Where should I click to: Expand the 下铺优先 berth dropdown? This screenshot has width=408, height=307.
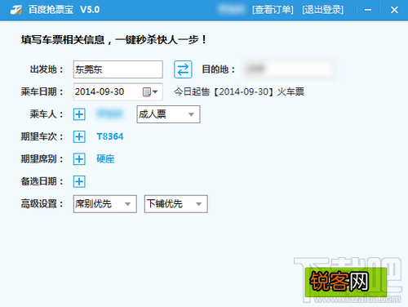click(x=176, y=204)
